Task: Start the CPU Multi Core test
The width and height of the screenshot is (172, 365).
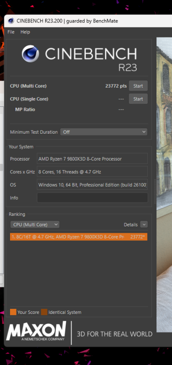Action: pos(138,86)
